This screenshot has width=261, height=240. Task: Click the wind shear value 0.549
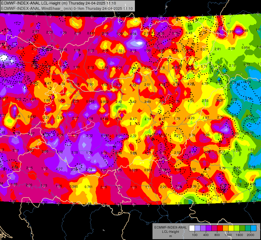[x=104, y=119]
